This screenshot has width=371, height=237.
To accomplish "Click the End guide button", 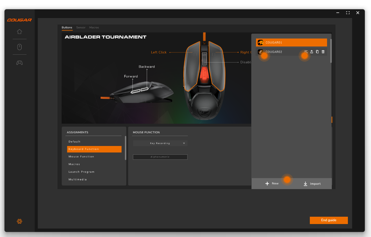I will pos(329,220).
